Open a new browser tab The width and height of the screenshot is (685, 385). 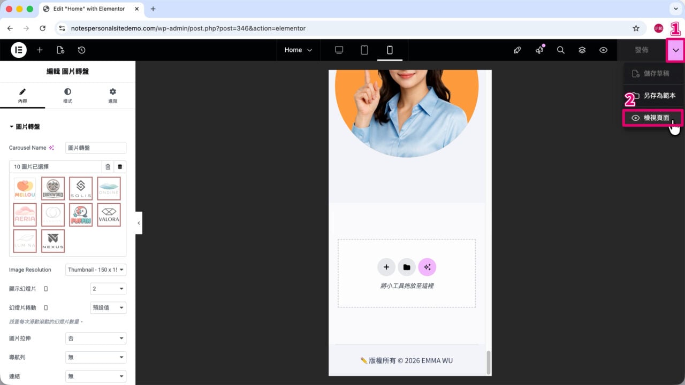click(153, 9)
